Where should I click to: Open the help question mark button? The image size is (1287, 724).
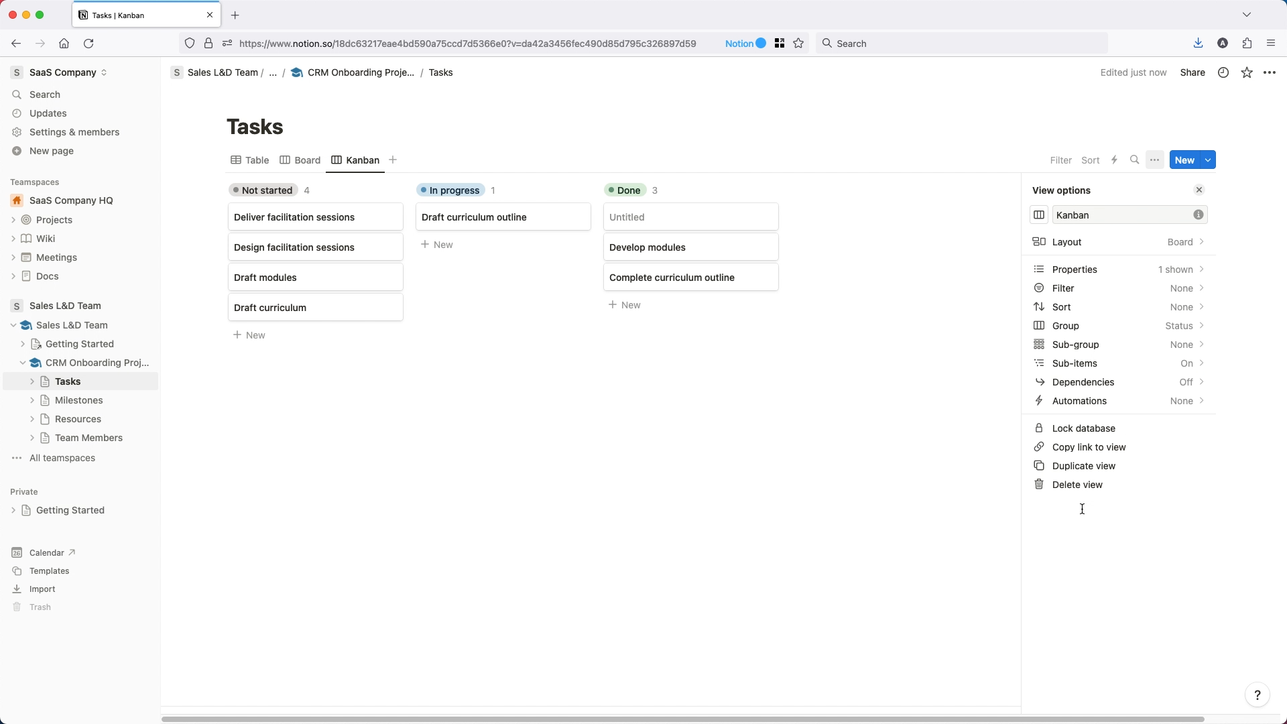coord(1257,695)
